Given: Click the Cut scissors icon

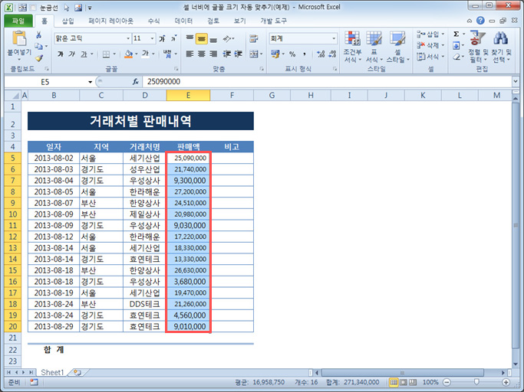Looking at the screenshot, I should click(39, 35).
